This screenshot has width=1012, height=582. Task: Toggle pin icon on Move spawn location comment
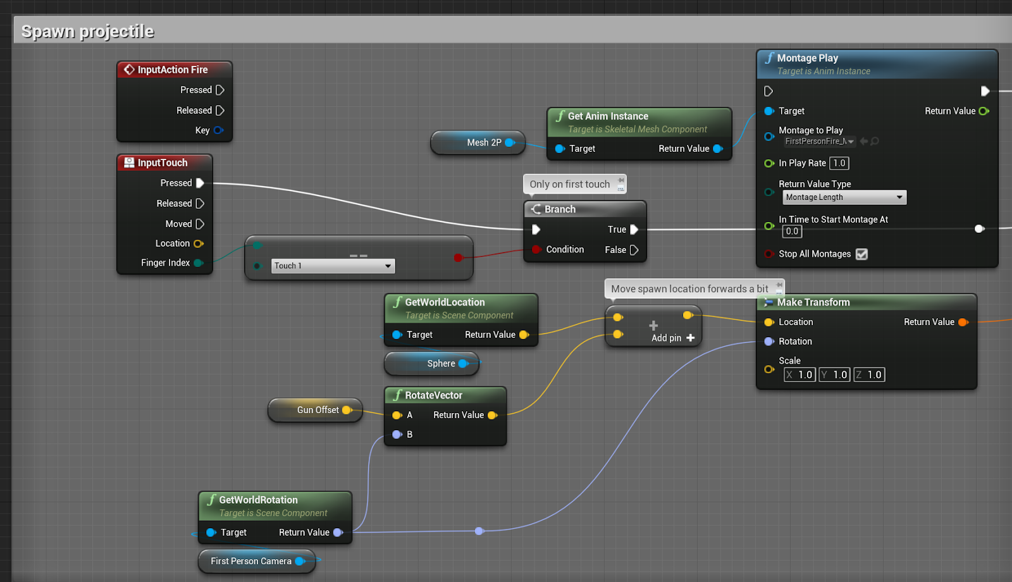(779, 285)
